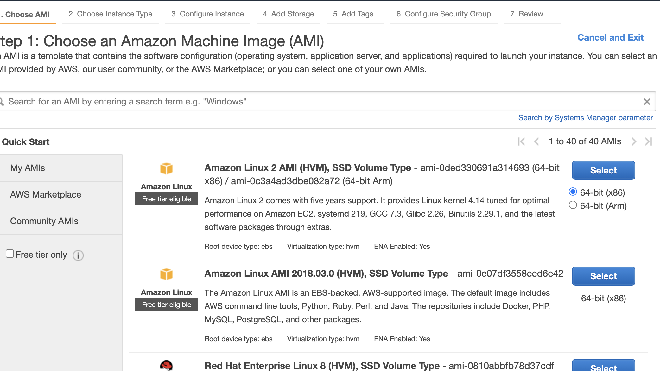The image size is (660, 371).
Task: Select the Amazon Linux AMI 2018.03.0
Action: (x=603, y=276)
